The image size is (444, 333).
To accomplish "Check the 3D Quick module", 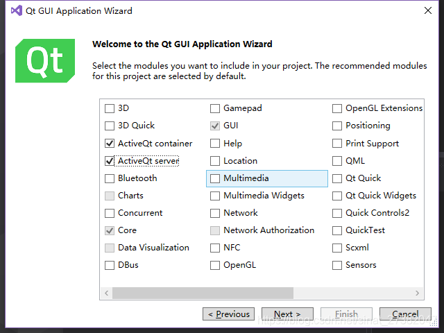I will (x=110, y=126).
